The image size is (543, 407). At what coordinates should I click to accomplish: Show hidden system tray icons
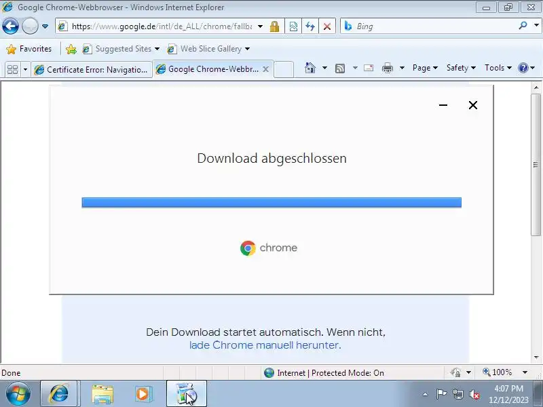(426, 394)
